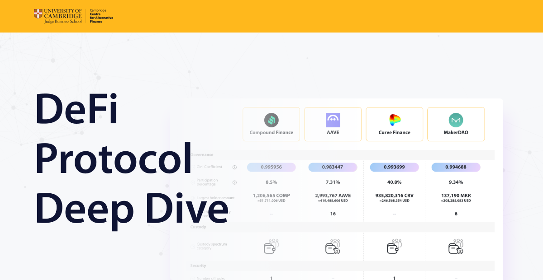Image resolution: width=543 pixels, height=280 pixels.
Task: Click the Security section header
Action: pyautogui.click(x=198, y=266)
